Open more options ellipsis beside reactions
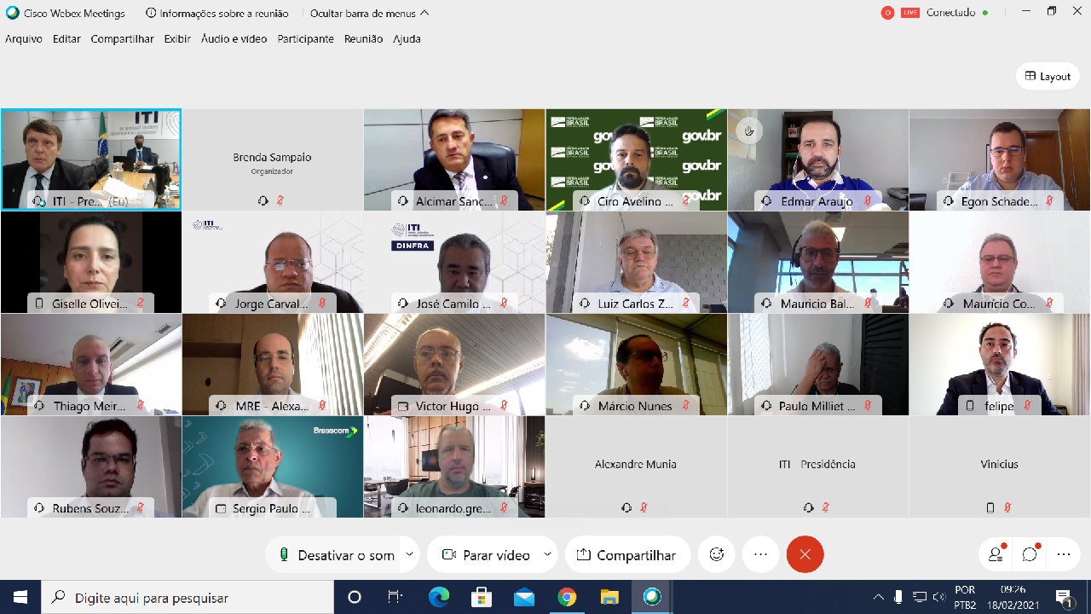1091x614 pixels. (x=761, y=554)
